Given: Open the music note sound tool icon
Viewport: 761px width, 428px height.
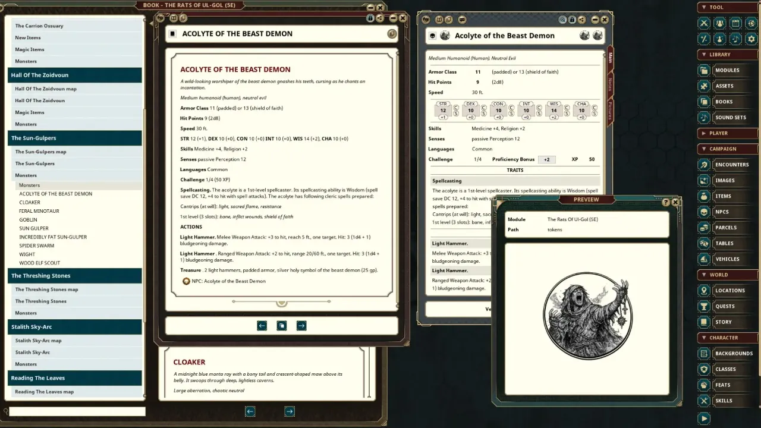Looking at the screenshot, I should pyautogui.click(x=735, y=39).
